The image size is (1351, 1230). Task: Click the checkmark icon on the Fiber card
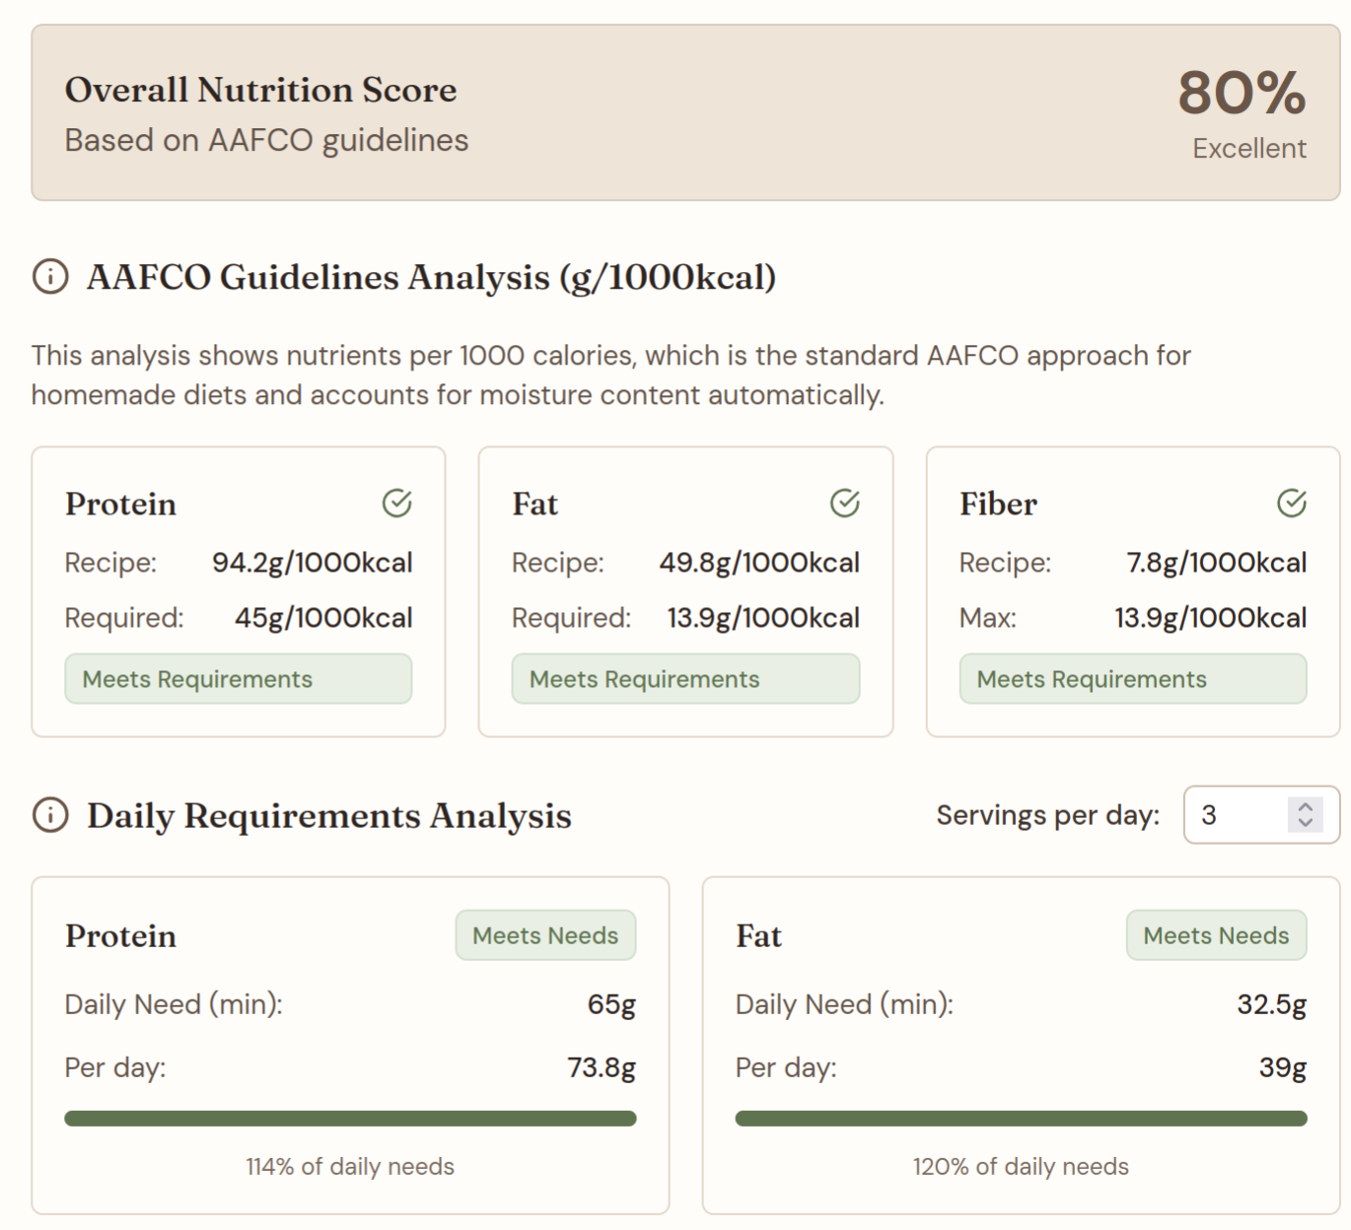(1291, 504)
